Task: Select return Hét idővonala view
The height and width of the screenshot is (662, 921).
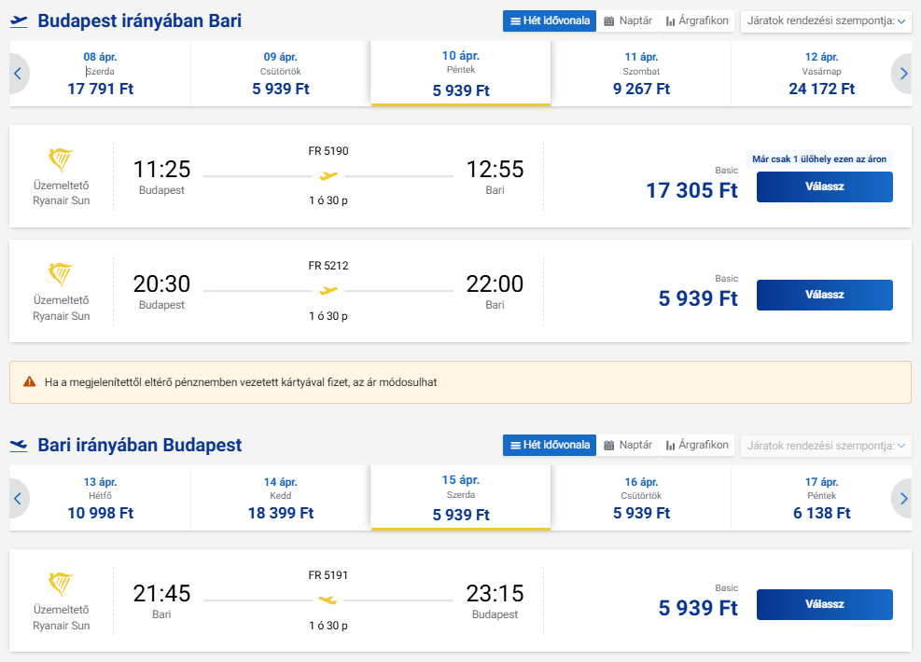Action: tap(549, 445)
